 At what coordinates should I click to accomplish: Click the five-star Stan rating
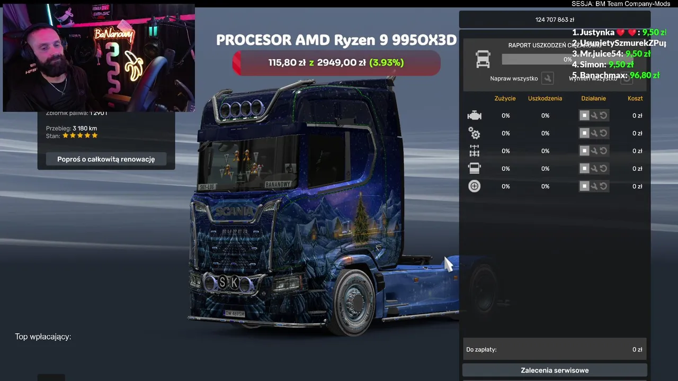(x=80, y=135)
